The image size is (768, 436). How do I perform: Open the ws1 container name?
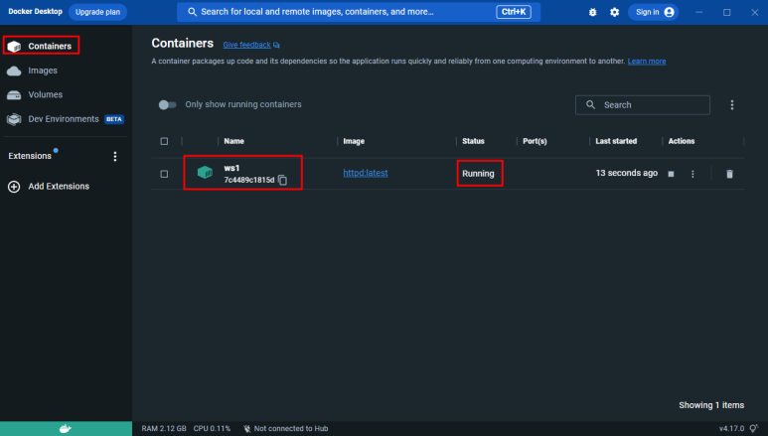[231, 168]
